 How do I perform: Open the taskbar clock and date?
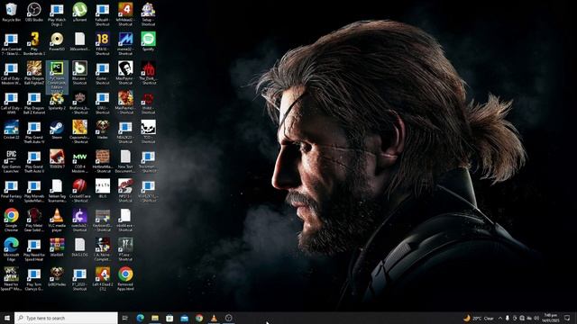551,318
